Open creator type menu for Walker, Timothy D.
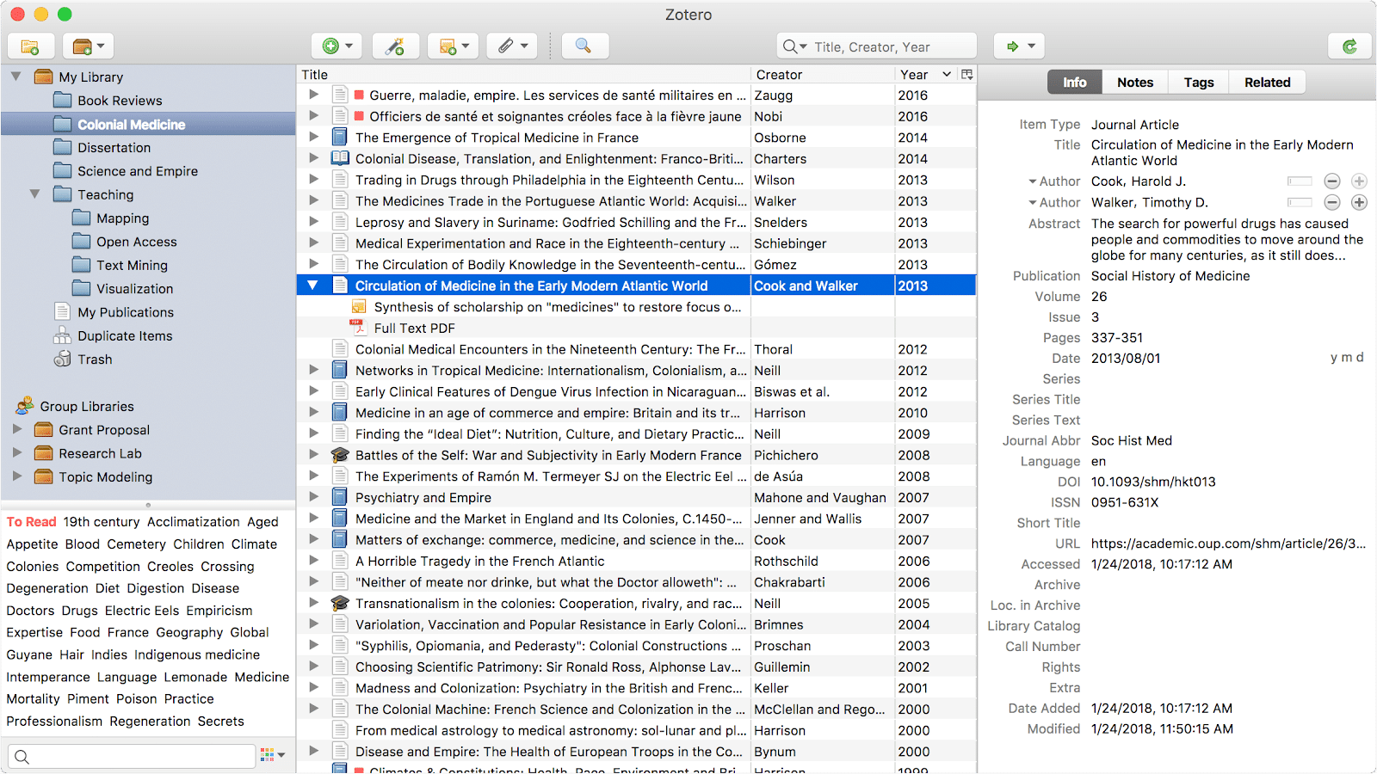This screenshot has width=1377, height=774. pos(1054,202)
